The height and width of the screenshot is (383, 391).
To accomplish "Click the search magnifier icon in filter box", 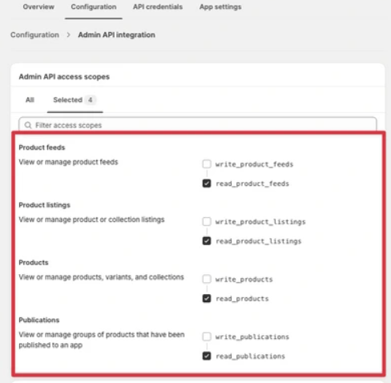I will pyautogui.click(x=28, y=125).
